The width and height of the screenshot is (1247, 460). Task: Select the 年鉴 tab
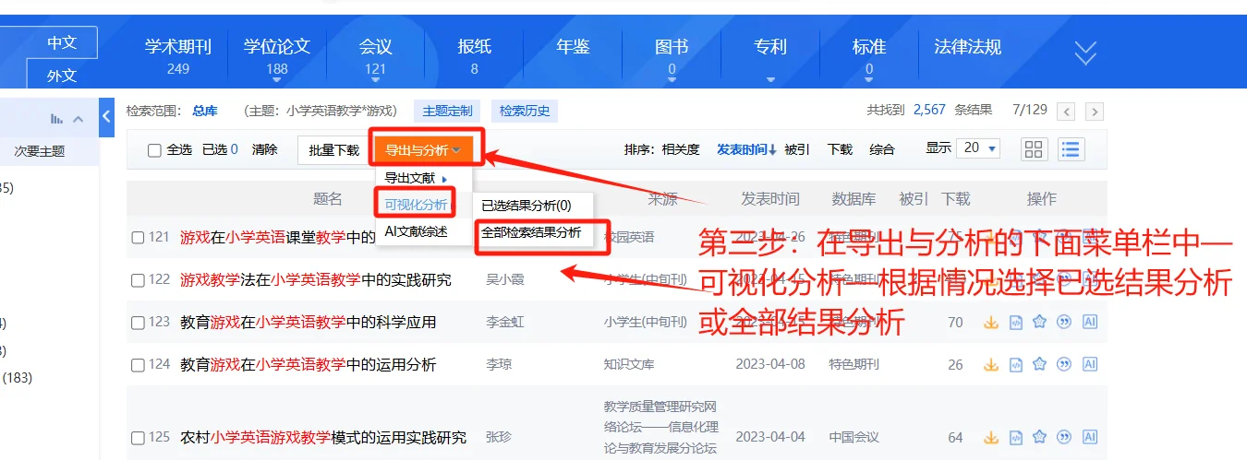[x=573, y=47]
